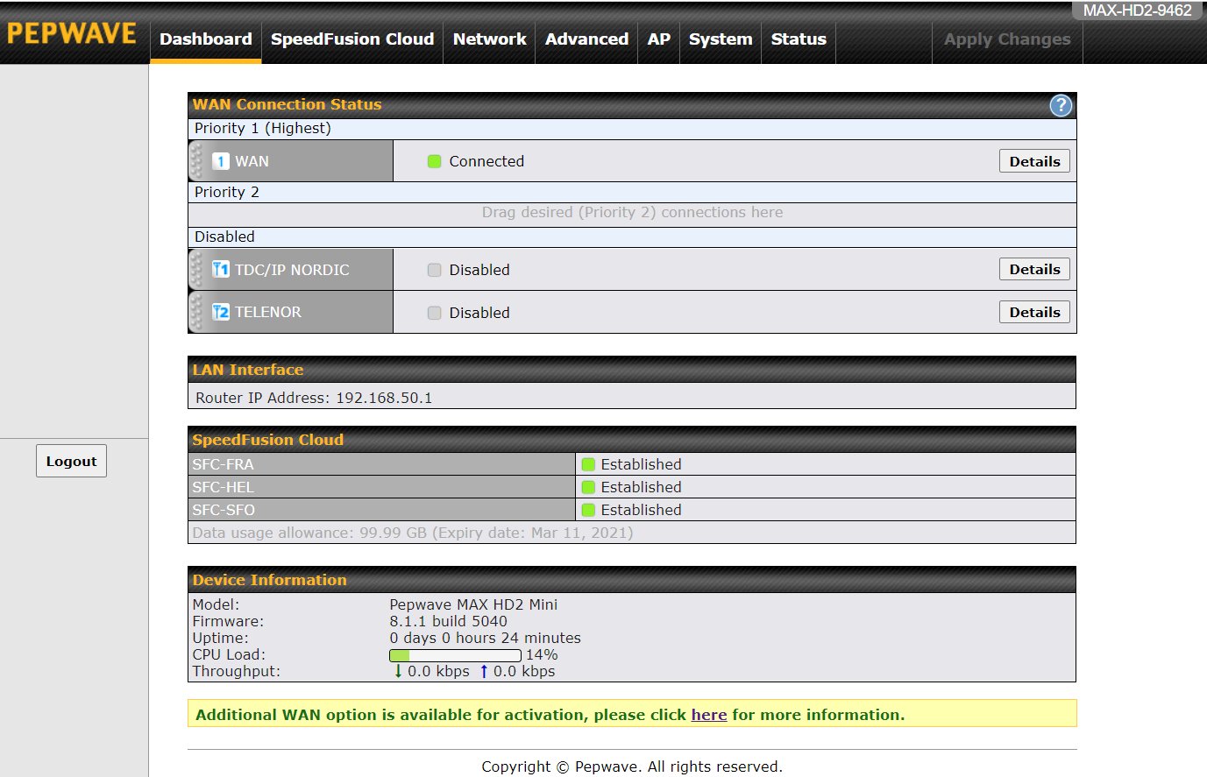Click the Router IP Address 192.168.50.1 text
The image size is (1207, 777).
[x=314, y=398]
